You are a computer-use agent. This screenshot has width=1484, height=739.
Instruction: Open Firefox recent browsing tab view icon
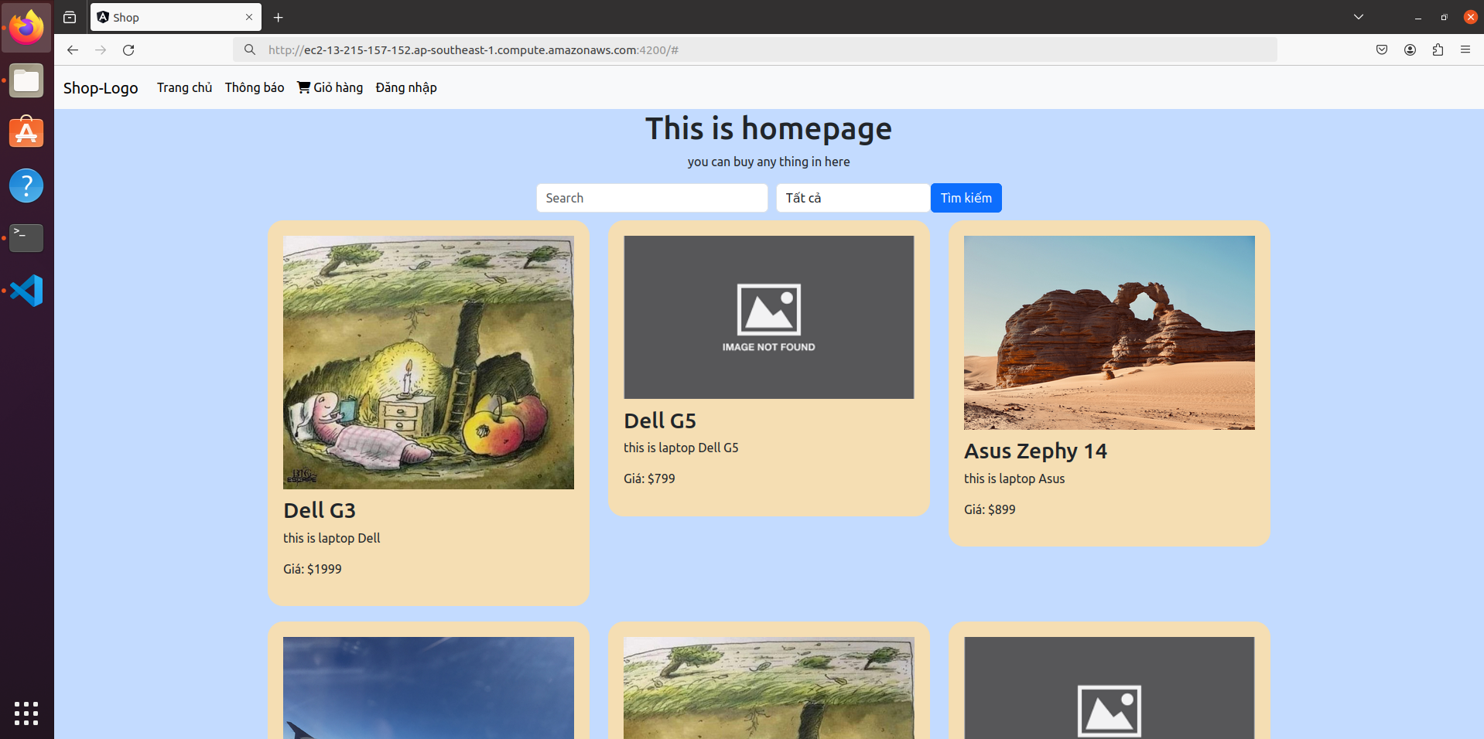click(70, 17)
